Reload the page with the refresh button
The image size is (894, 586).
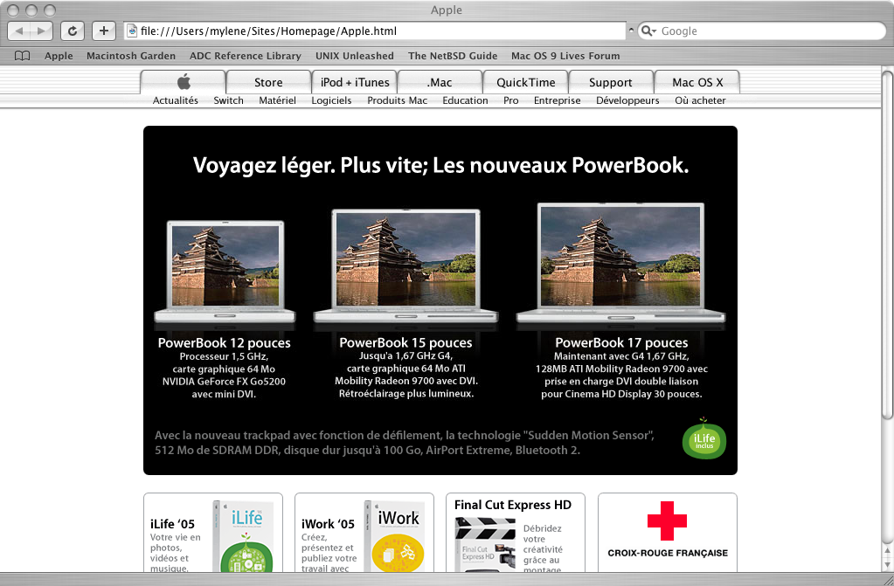pyautogui.click(x=73, y=31)
